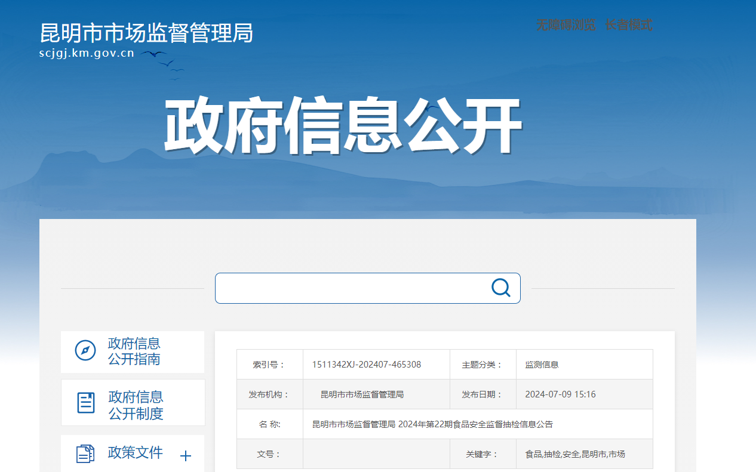The height and width of the screenshot is (472, 756).
Task: Select index number 1511342XJ-202407-465308
Action: click(x=367, y=365)
